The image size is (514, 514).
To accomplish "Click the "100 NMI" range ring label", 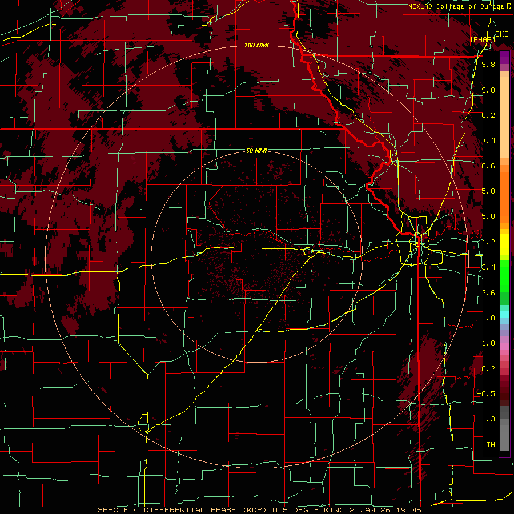I will point(256,45).
